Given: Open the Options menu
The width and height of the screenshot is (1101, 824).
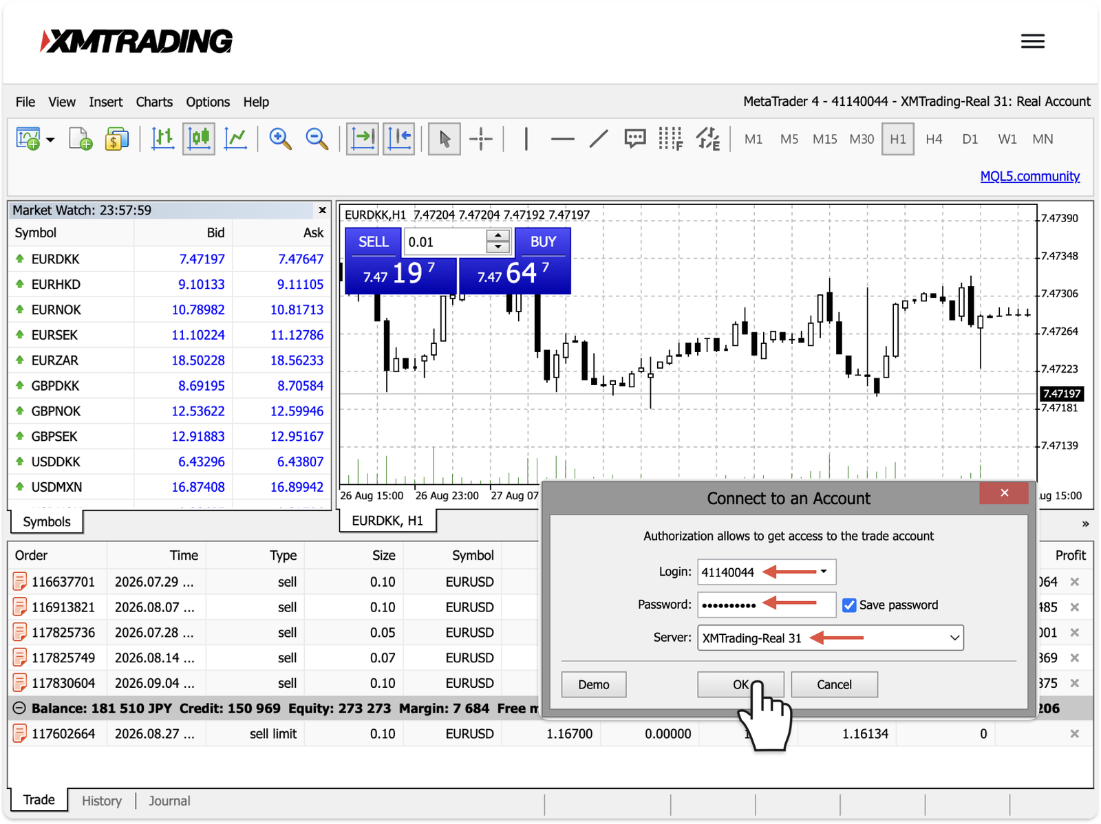Looking at the screenshot, I should [x=208, y=102].
